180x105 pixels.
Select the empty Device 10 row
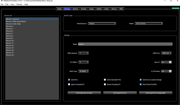(32, 41)
